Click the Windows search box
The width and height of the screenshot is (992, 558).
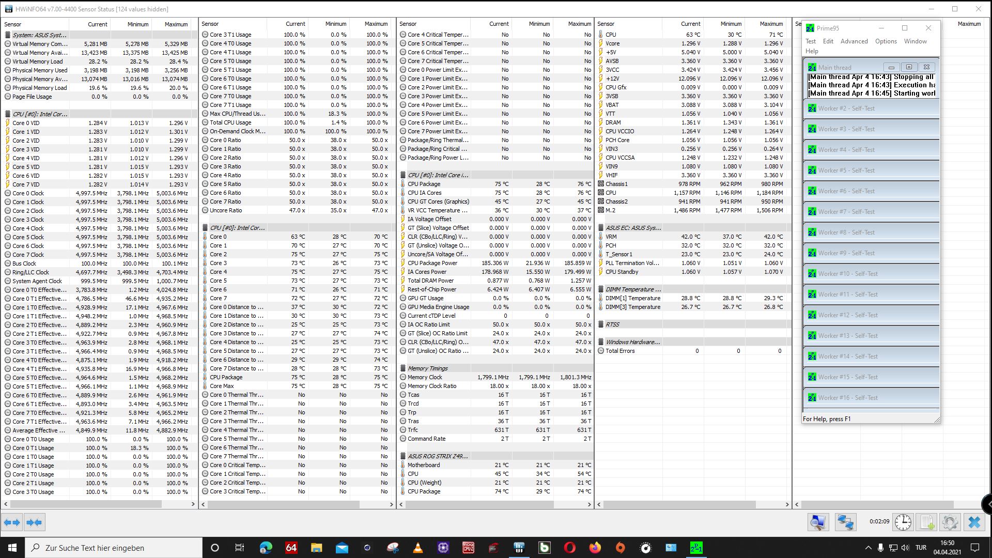pyautogui.click(x=114, y=548)
